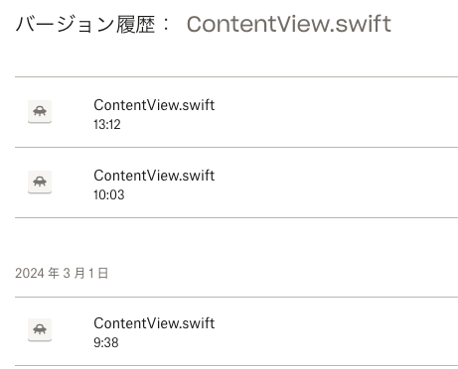
Task: Click the divider line under the 10:03 entry
Action: click(x=236, y=217)
